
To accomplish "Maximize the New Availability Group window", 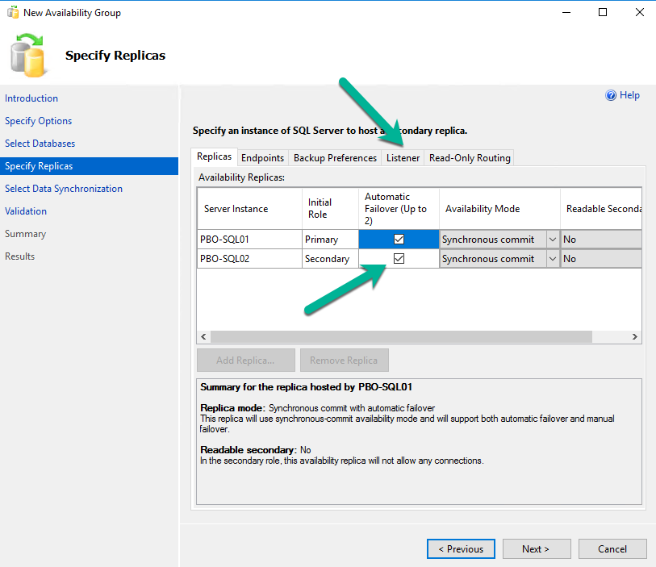I will tap(603, 13).
